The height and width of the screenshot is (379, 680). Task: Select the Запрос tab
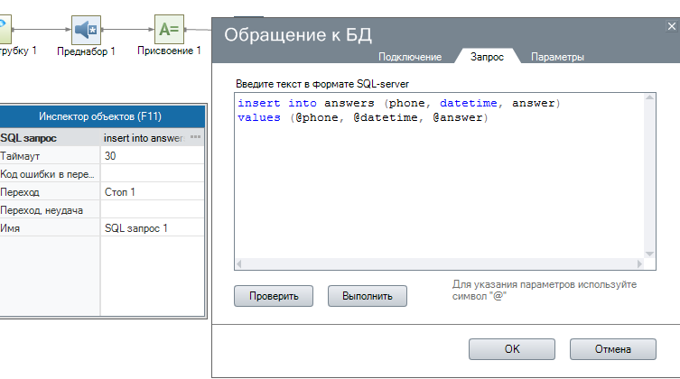click(x=488, y=57)
